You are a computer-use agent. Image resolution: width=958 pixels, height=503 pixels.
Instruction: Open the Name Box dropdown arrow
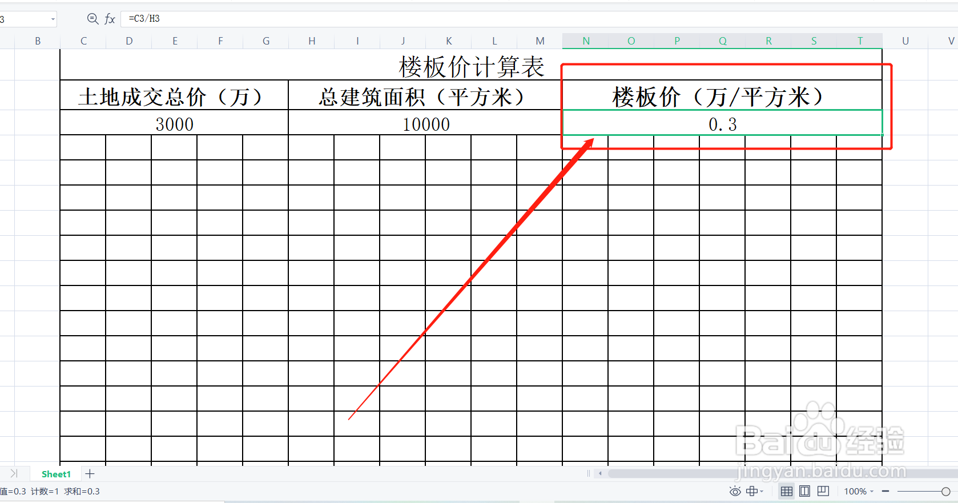pyautogui.click(x=53, y=19)
